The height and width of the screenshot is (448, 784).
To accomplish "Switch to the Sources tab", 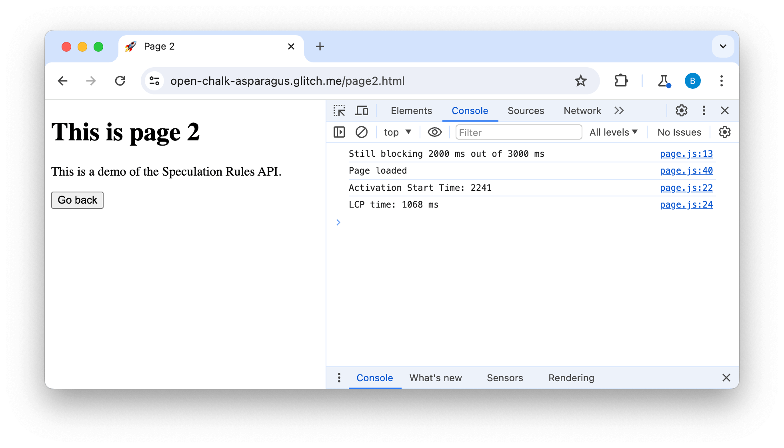I will pyautogui.click(x=525, y=110).
